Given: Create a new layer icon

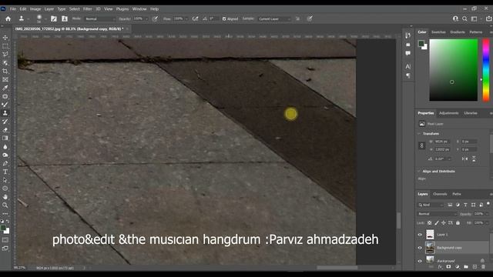Looking at the screenshot, I should 475,267.
